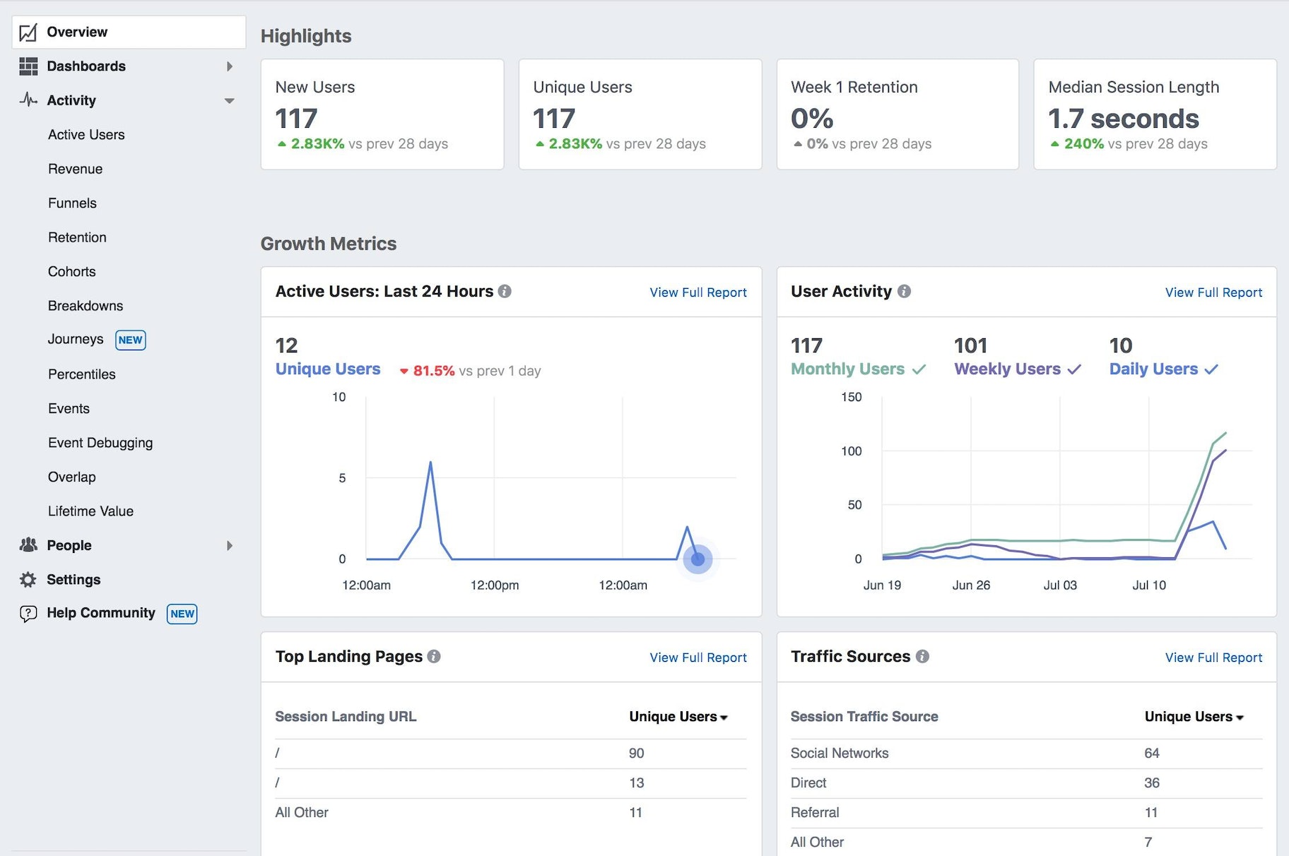Viewport: 1289px width, 856px height.
Task: Select Cohorts in the Activity menu
Action: click(71, 272)
